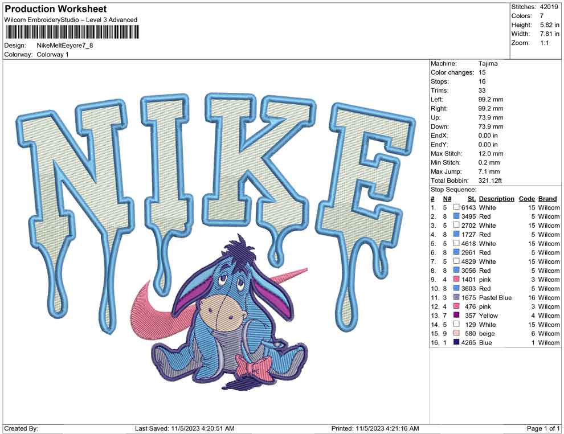Click the pink swatch in the 1401 stitches row
The height and width of the screenshot is (434, 564).
click(x=456, y=279)
